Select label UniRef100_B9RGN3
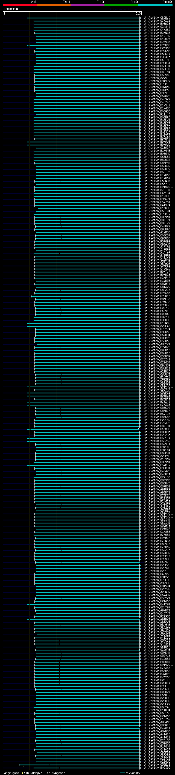The image size is (175, 775). click(157, 51)
